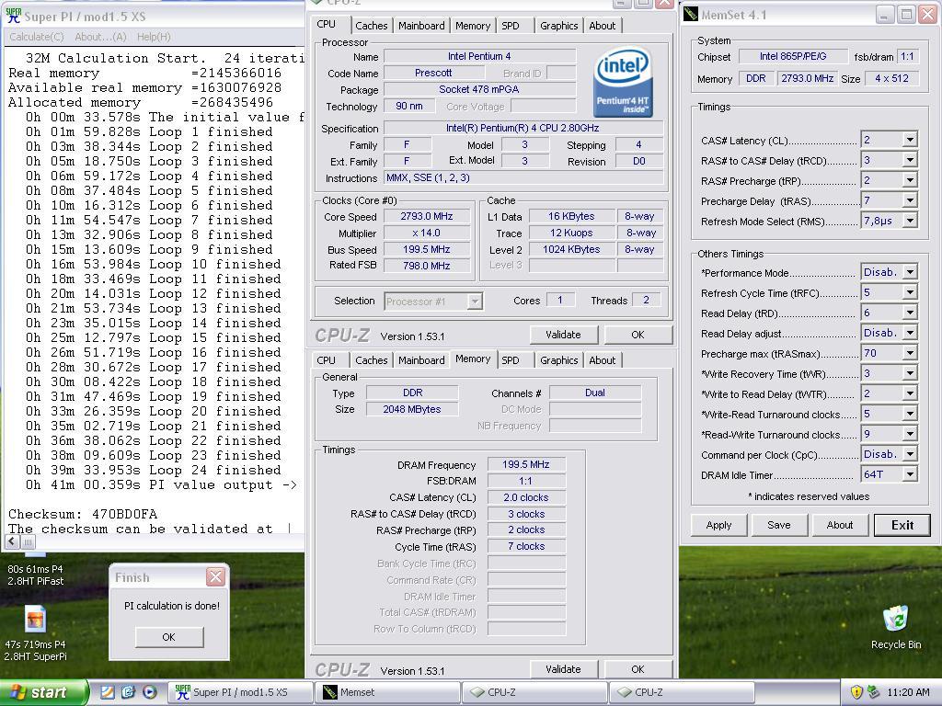This screenshot has width=942, height=706.
Task: Switch to Super PI taskbar button
Action: tap(240, 692)
